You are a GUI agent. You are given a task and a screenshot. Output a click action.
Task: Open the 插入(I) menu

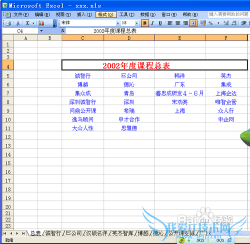(x=84, y=14)
